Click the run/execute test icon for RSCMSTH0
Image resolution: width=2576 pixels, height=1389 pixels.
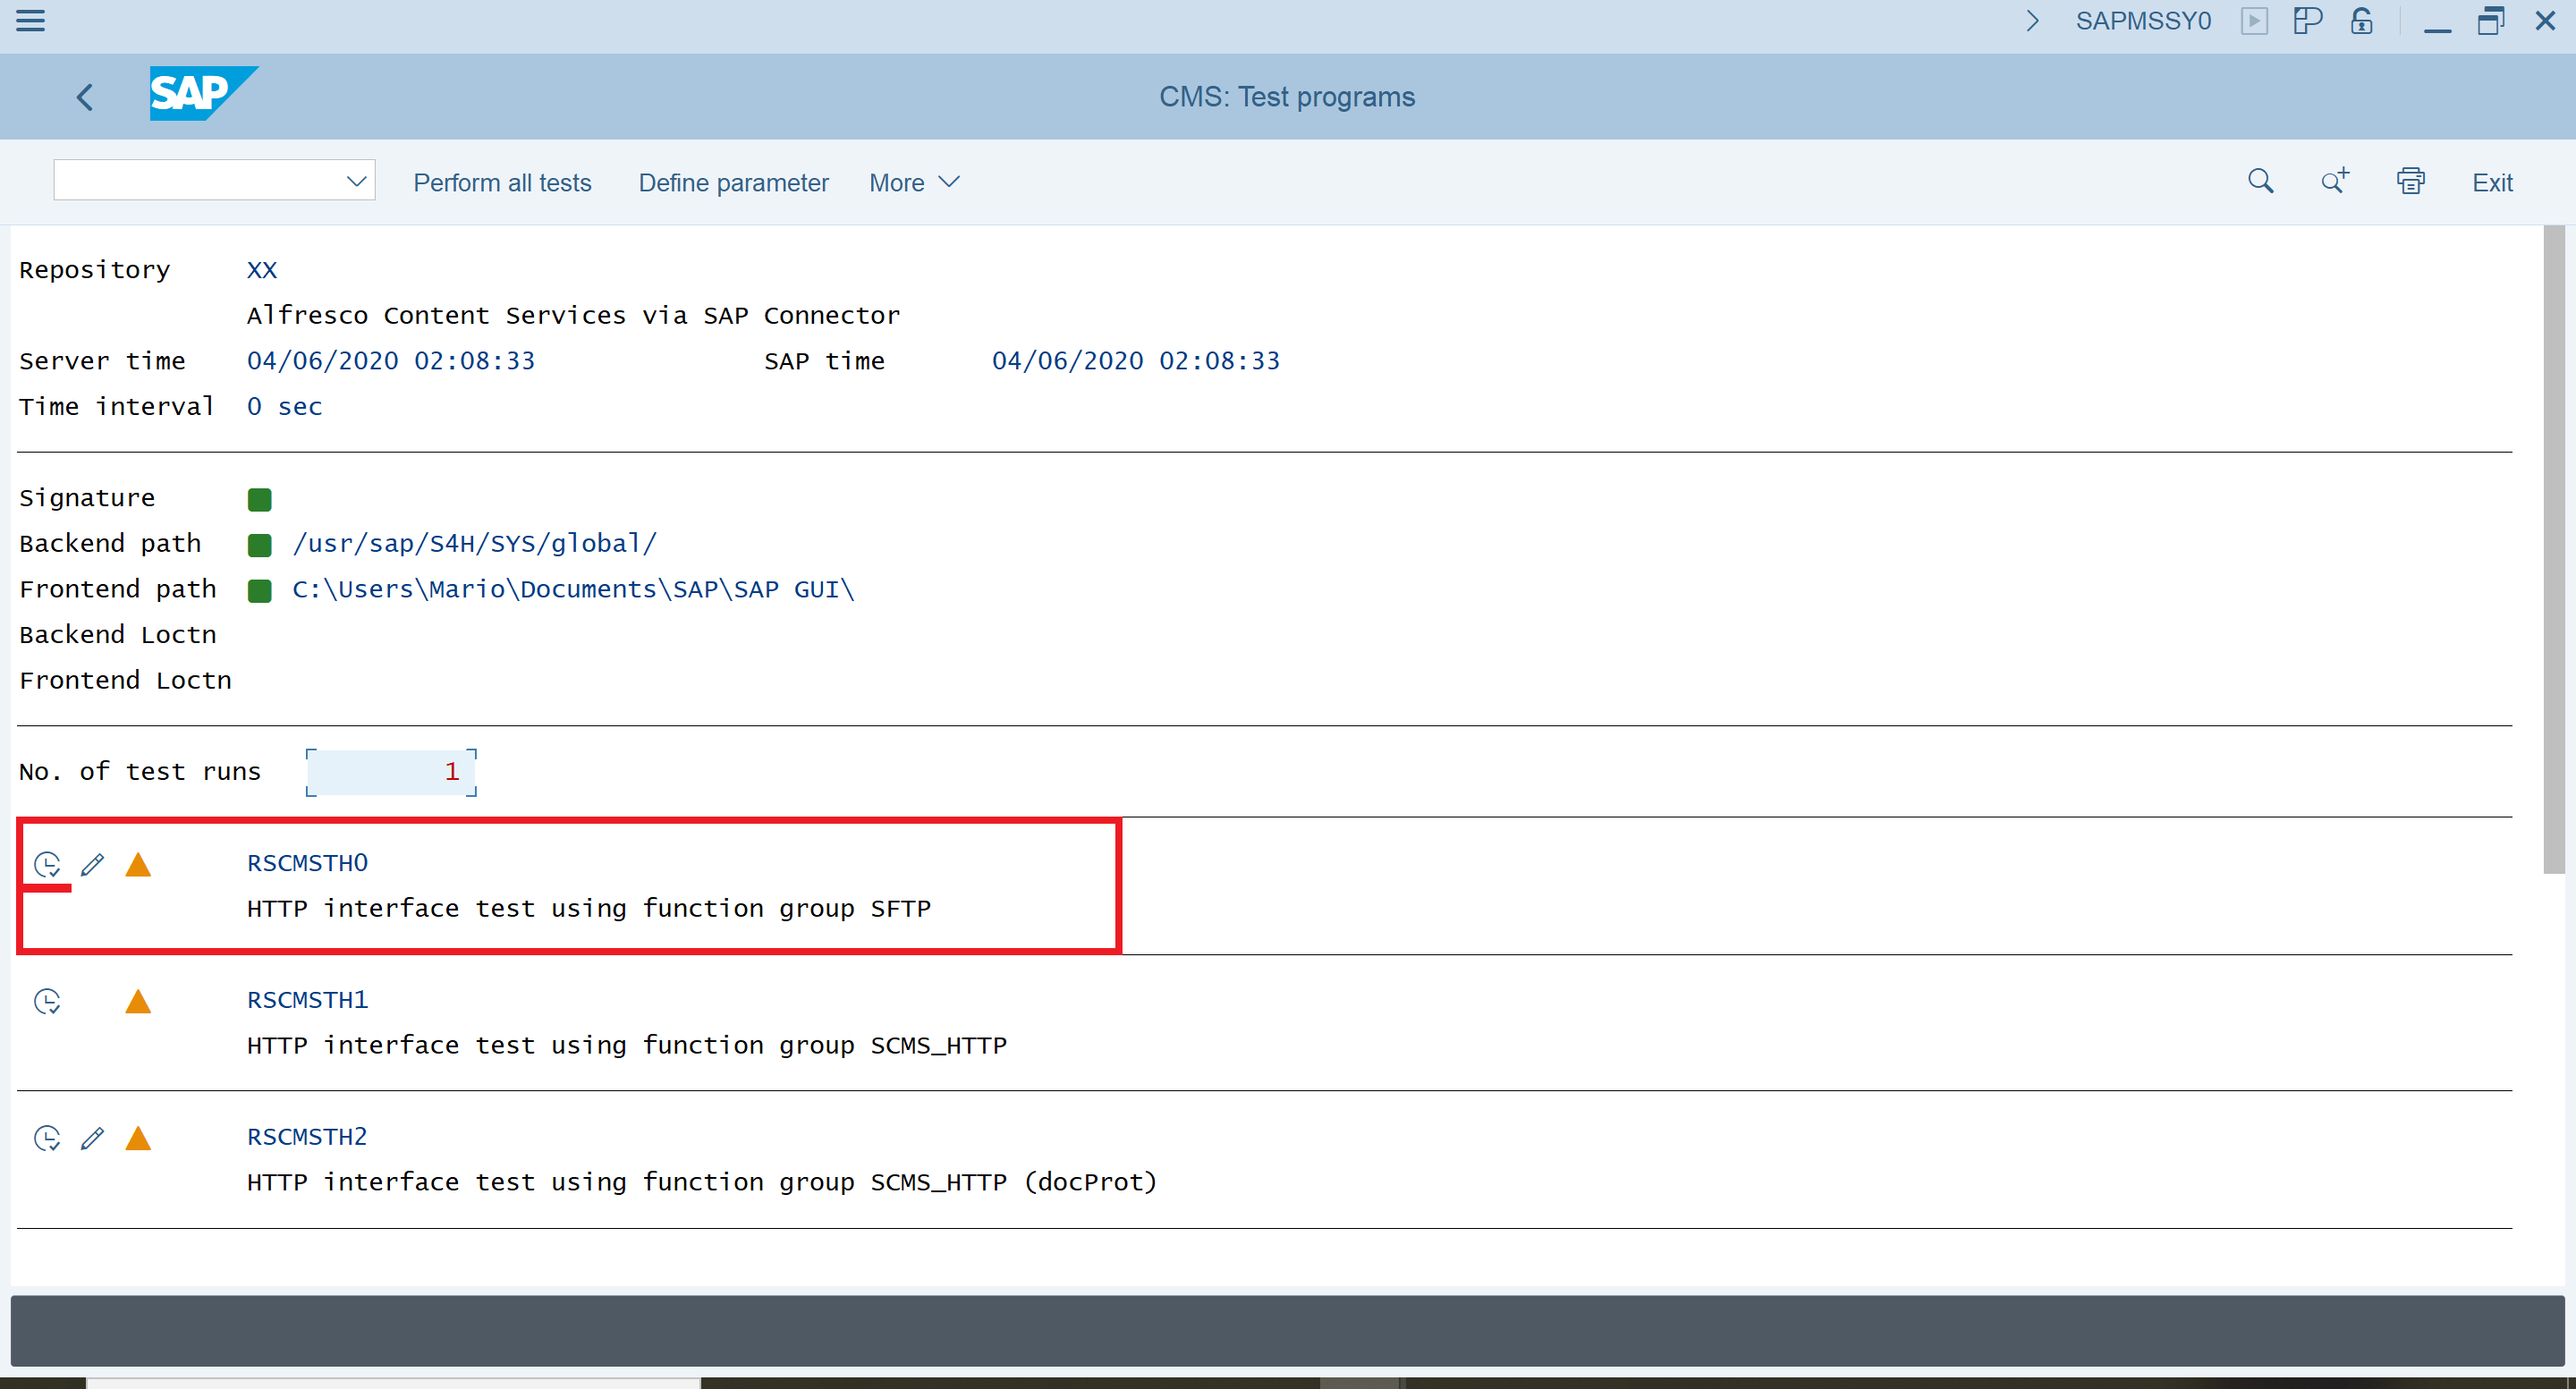pyautogui.click(x=49, y=862)
